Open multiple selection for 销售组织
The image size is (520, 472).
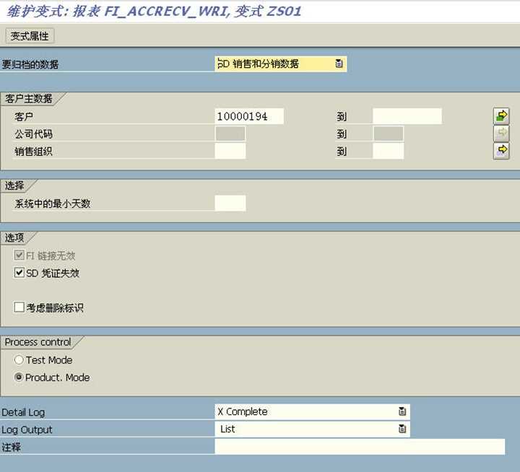(501, 151)
